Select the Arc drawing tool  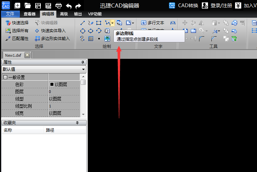click(x=99, y=31)
